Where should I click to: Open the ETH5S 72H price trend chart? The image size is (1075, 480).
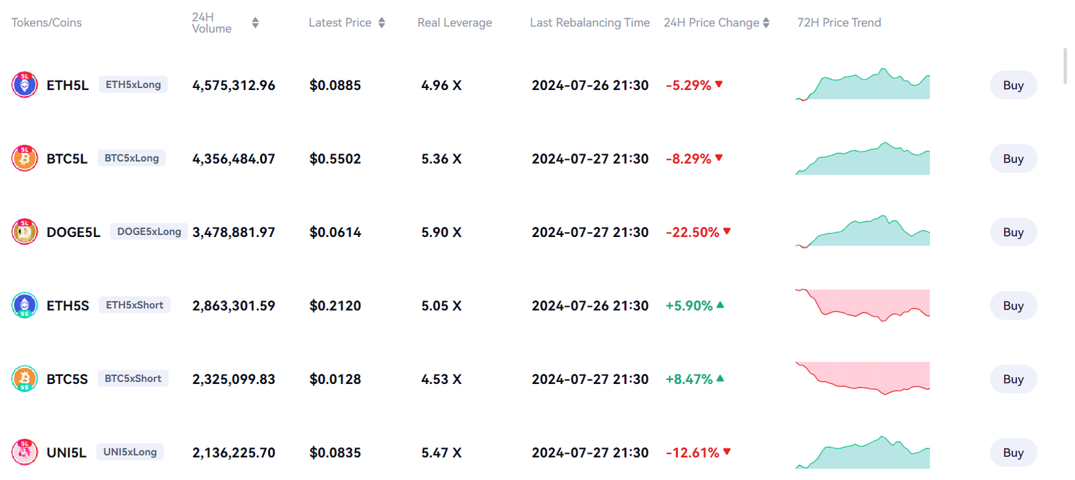tap(863, 305)
